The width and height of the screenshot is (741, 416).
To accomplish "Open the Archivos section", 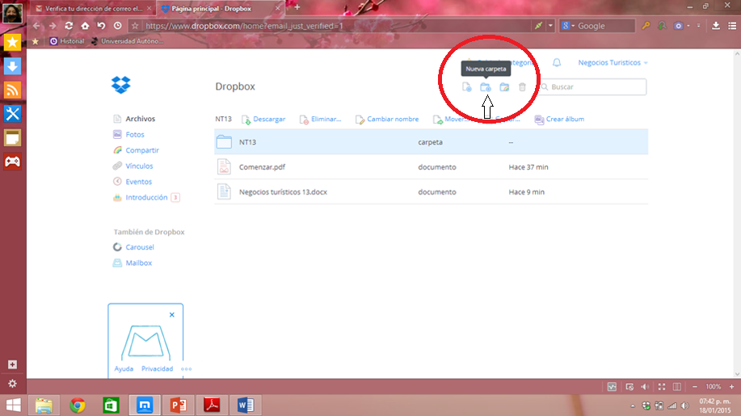I will 140,119.
